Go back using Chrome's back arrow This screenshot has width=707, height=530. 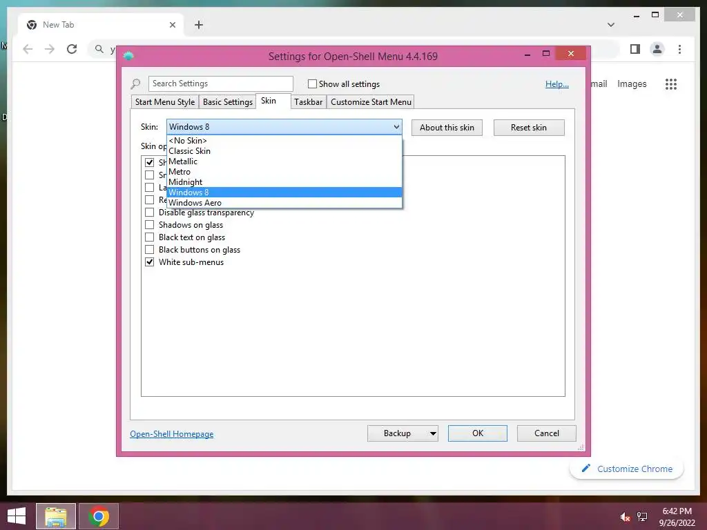point(28,49)
